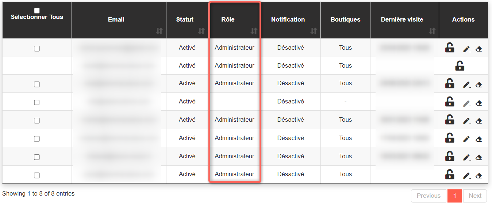Viewport: 492px width, 208px height.
Task: Tick the last row's selection checkbox
Action: tap(37, 175)
